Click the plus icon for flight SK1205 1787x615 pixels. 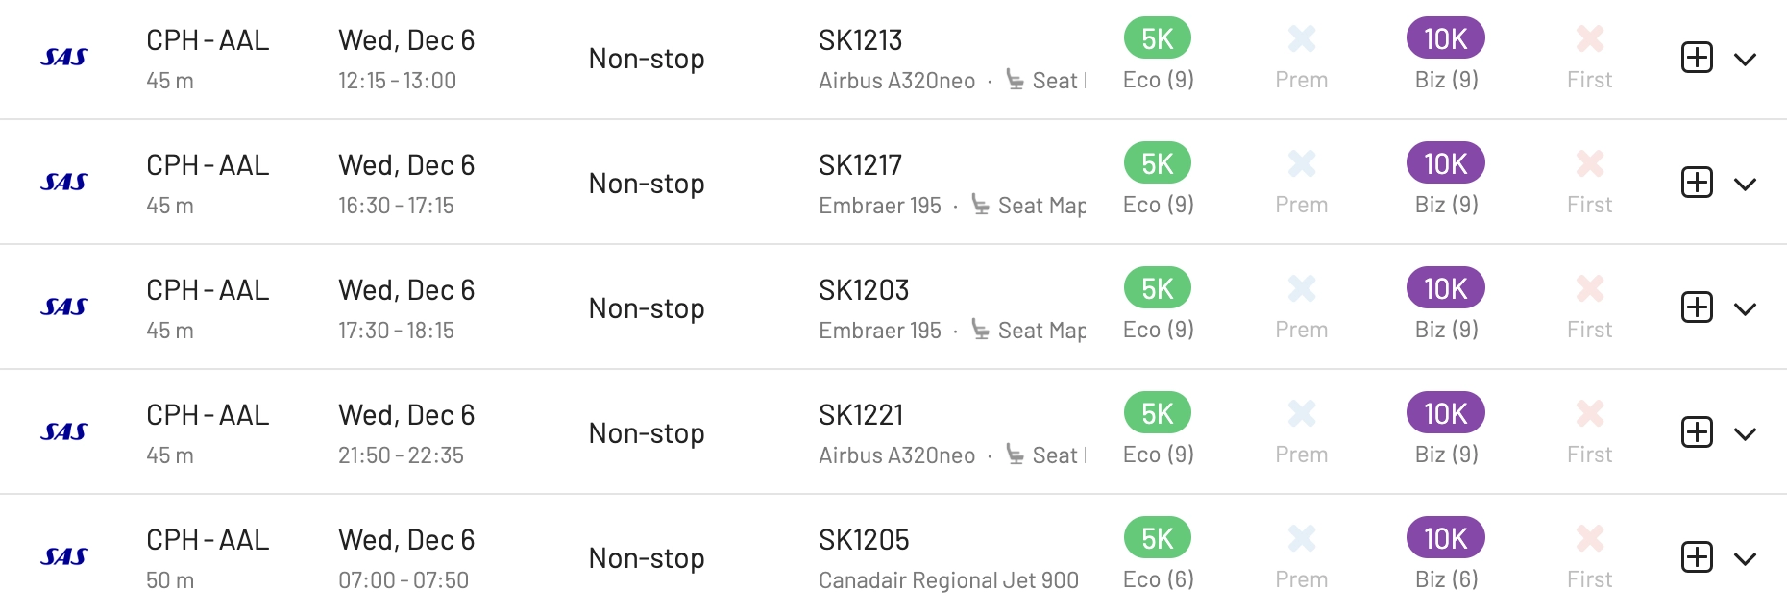[1697, 557]
